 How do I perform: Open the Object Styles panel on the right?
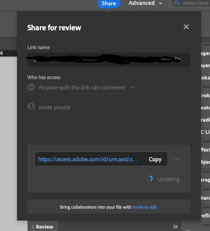205,162
